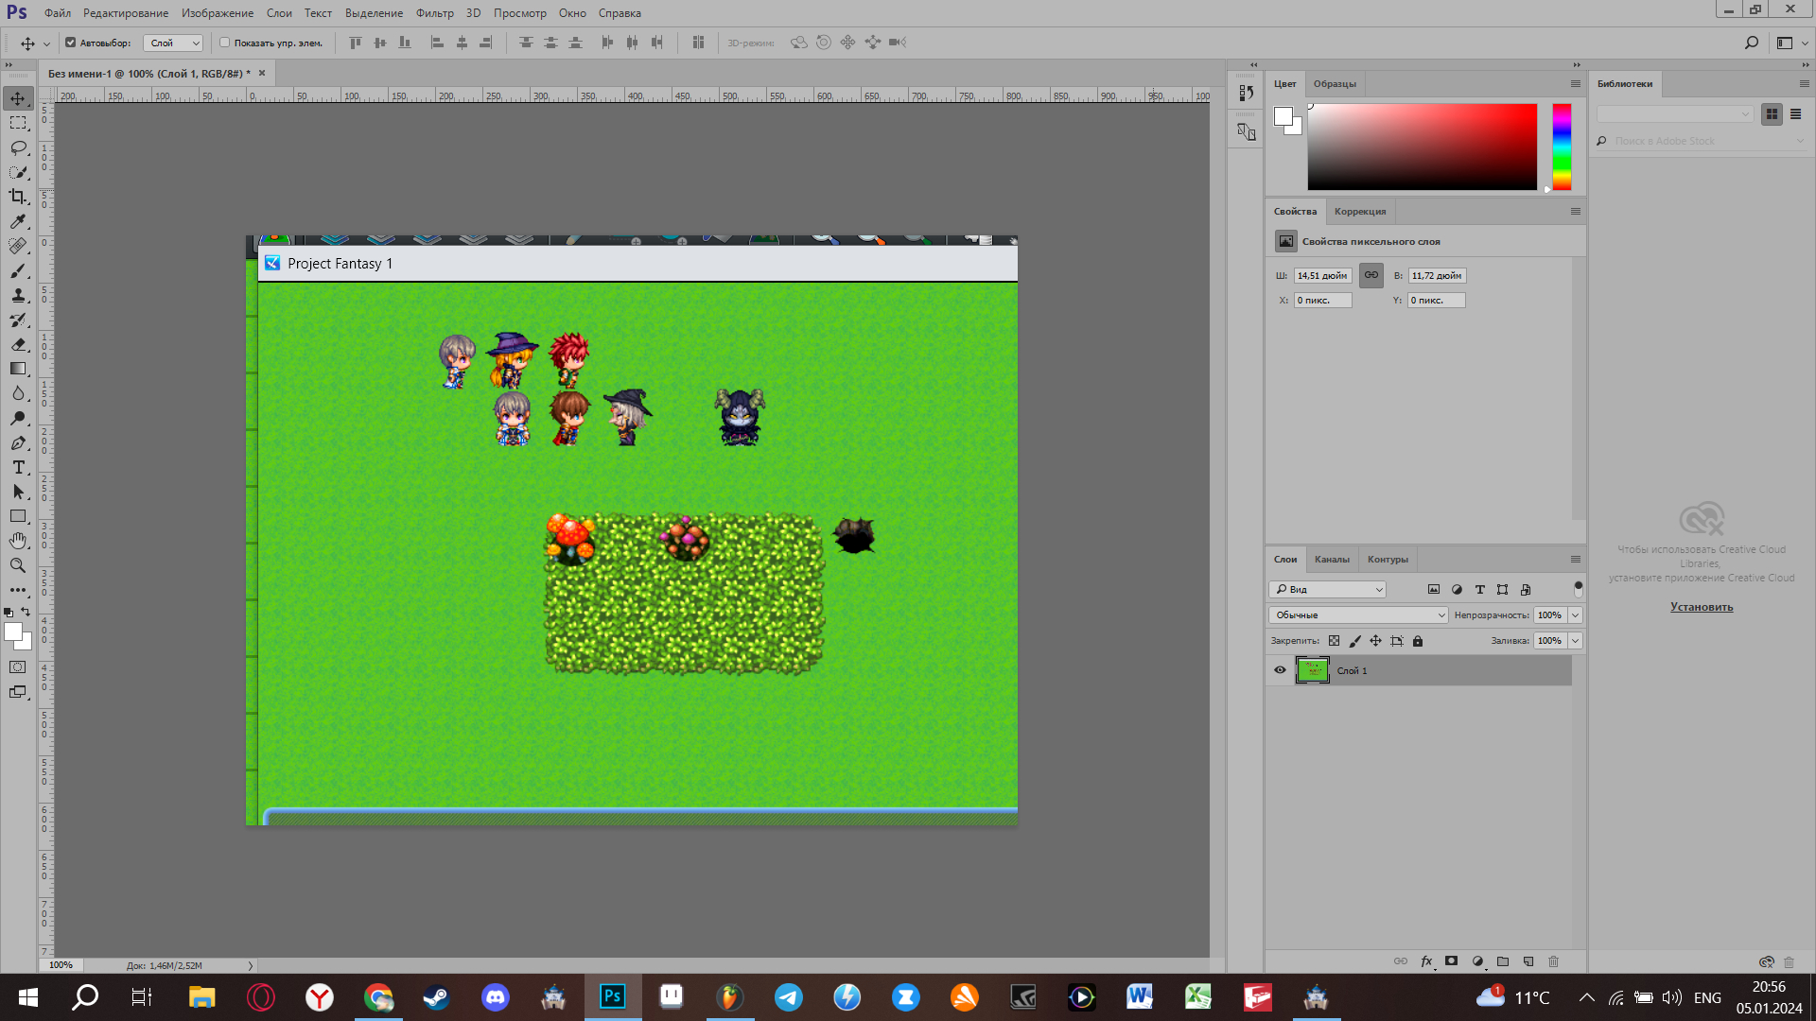The width and height of the screenshot is (1816, 1021).
Task: Select the Horizontal Type tool
Action: click(x=18, y=467)
